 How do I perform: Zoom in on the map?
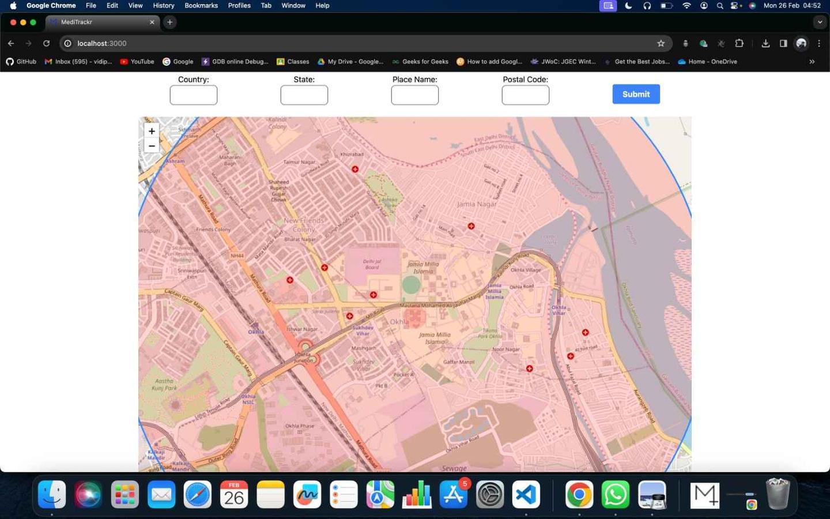pyautogui.click(x=152, y=131)
